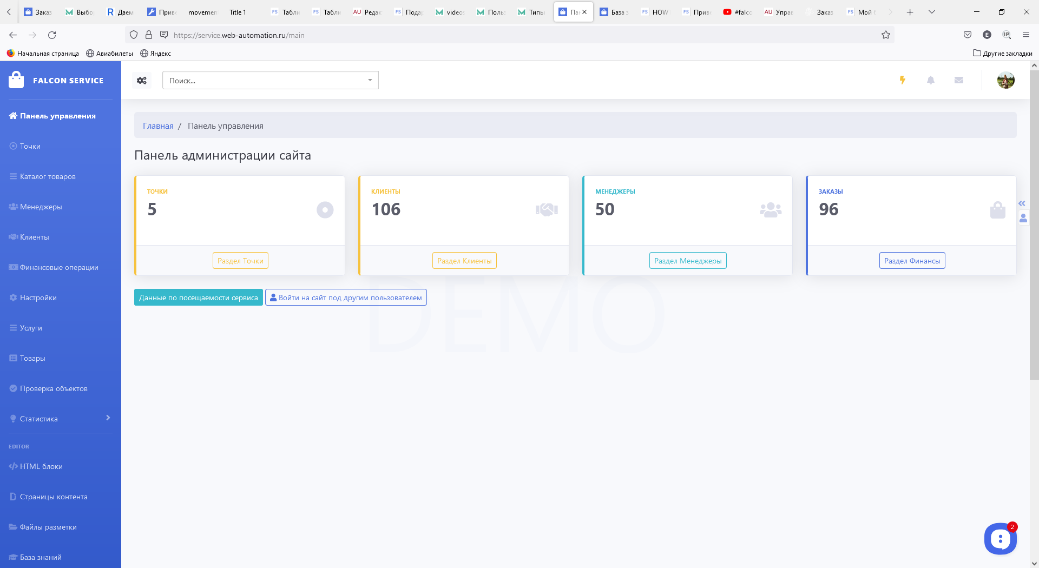Click Войти на сайт под другим пользователем

click(x=346, y=298)
